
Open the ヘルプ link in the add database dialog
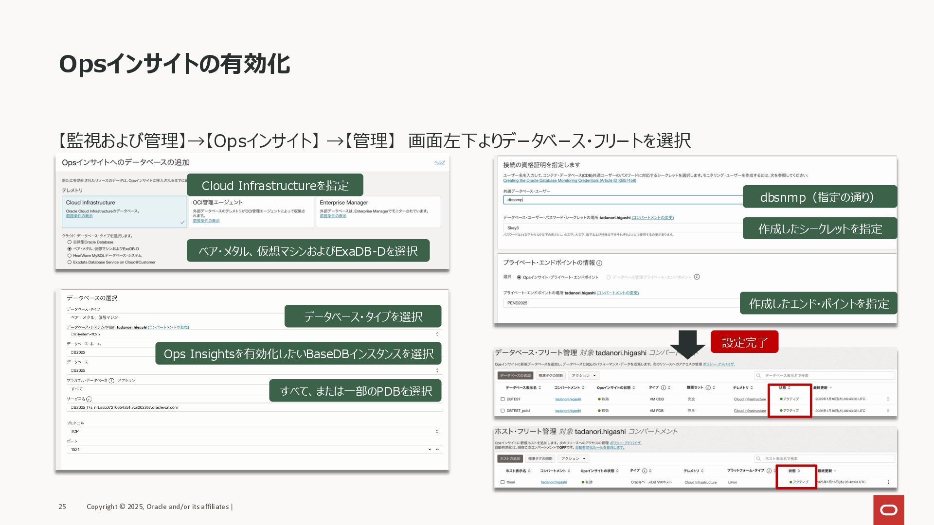pos(439,162)
